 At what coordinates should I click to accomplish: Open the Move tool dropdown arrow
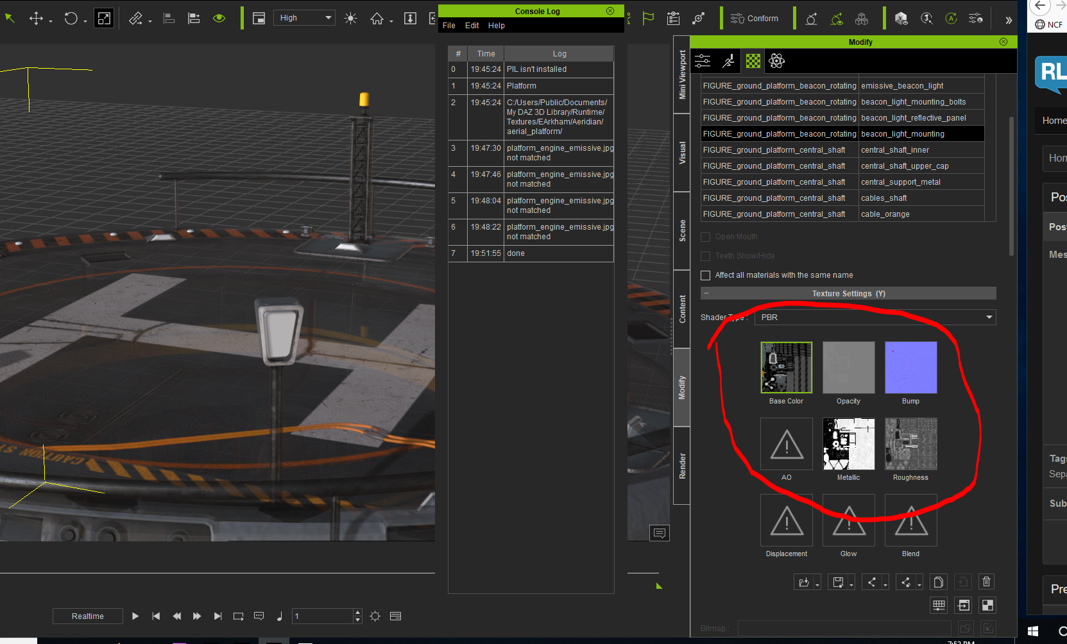point(50,21)
